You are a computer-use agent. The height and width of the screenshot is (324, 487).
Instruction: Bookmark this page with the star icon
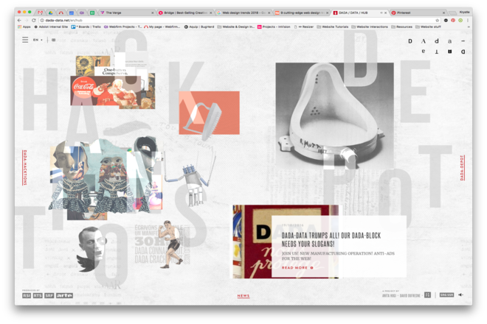(438, 20)
